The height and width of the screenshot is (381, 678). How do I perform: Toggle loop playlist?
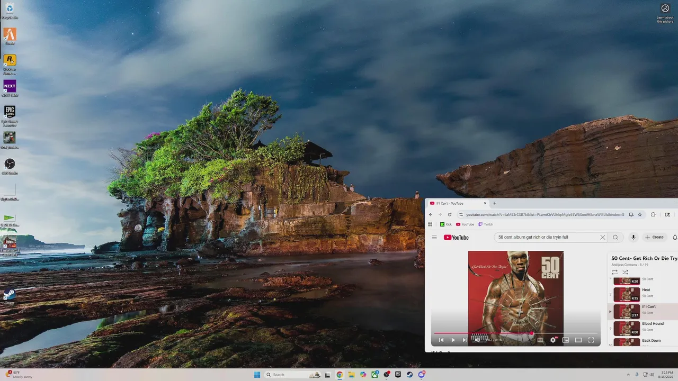614,272
